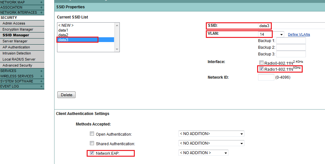This screenshot has width=325, height=164.
Task: Open Shared Authentication addition dropdown
Action: 242,143
